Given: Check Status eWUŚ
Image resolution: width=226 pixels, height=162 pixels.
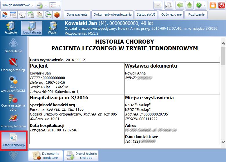Looking at the screenshot, I should pyautogui.click(x=146, y=15).
